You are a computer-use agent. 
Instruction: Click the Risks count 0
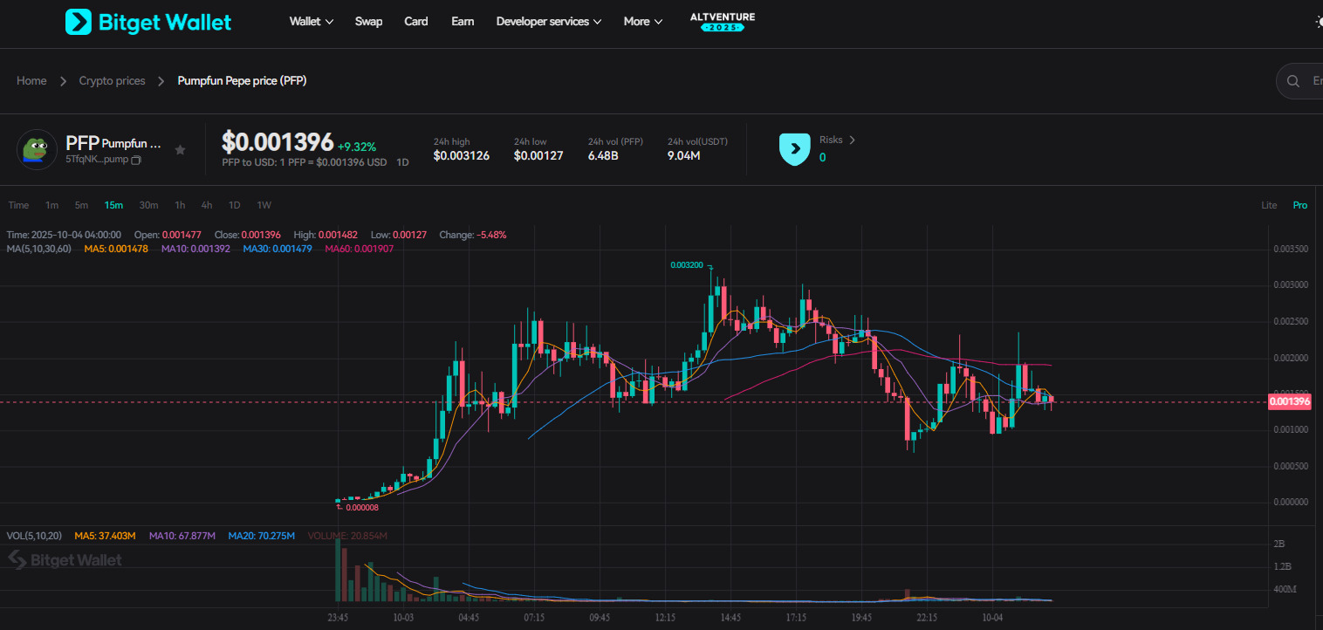(822, 157)
